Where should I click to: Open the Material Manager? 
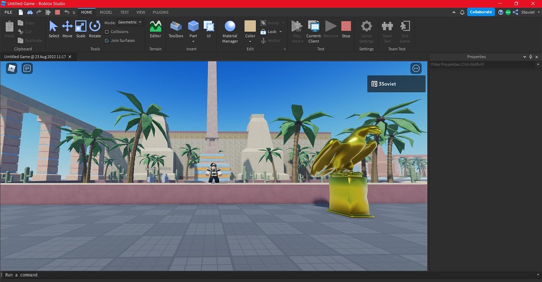click(230, 32)
